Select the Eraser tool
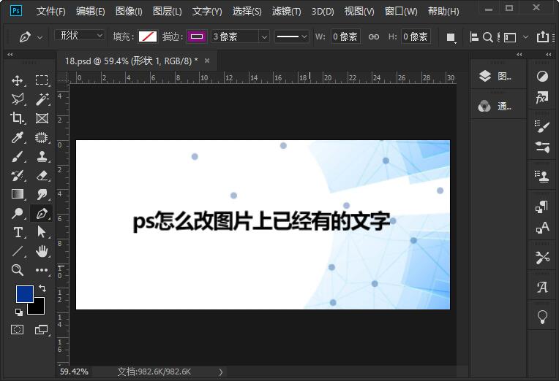Viewport: 559px width, 381px height. (x=42, y=175)
